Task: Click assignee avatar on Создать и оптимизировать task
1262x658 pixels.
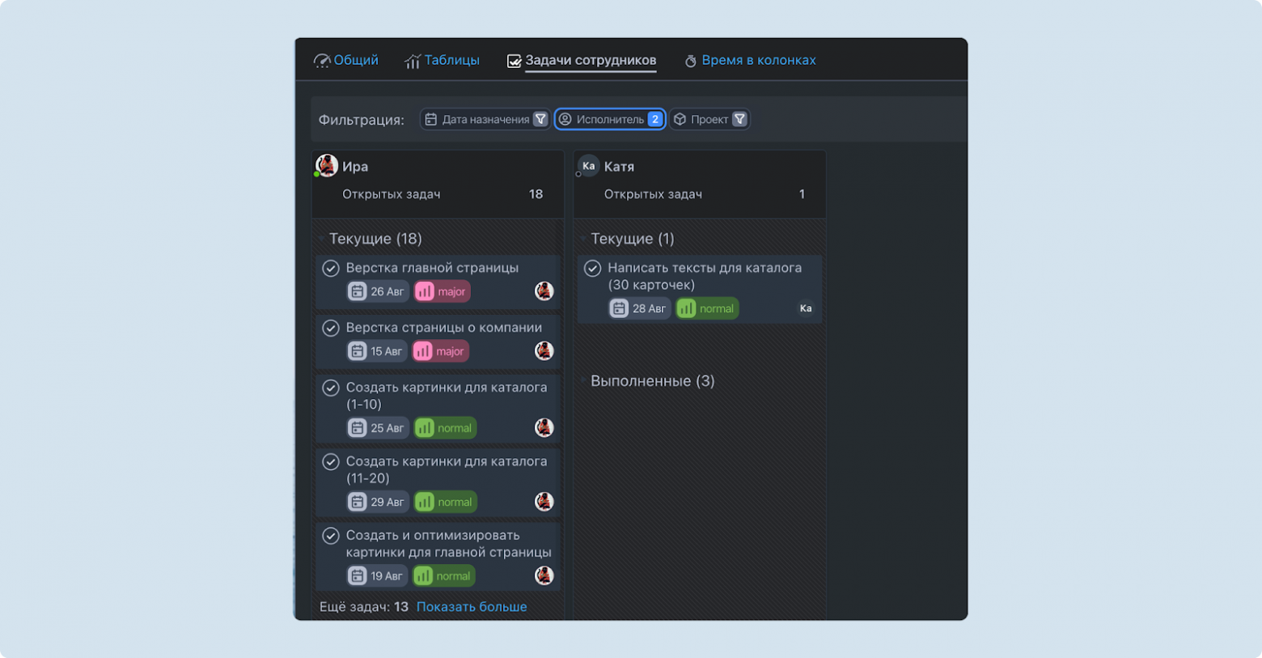Action: [x=544, y=576]
